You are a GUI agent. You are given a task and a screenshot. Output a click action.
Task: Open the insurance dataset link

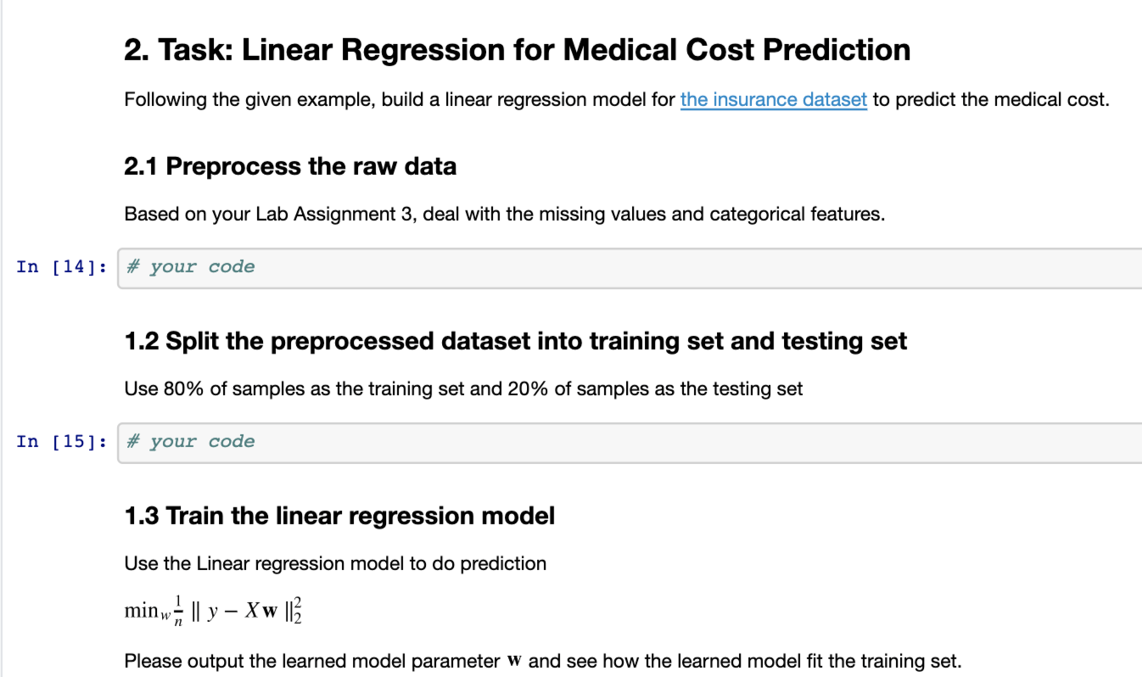773,100
